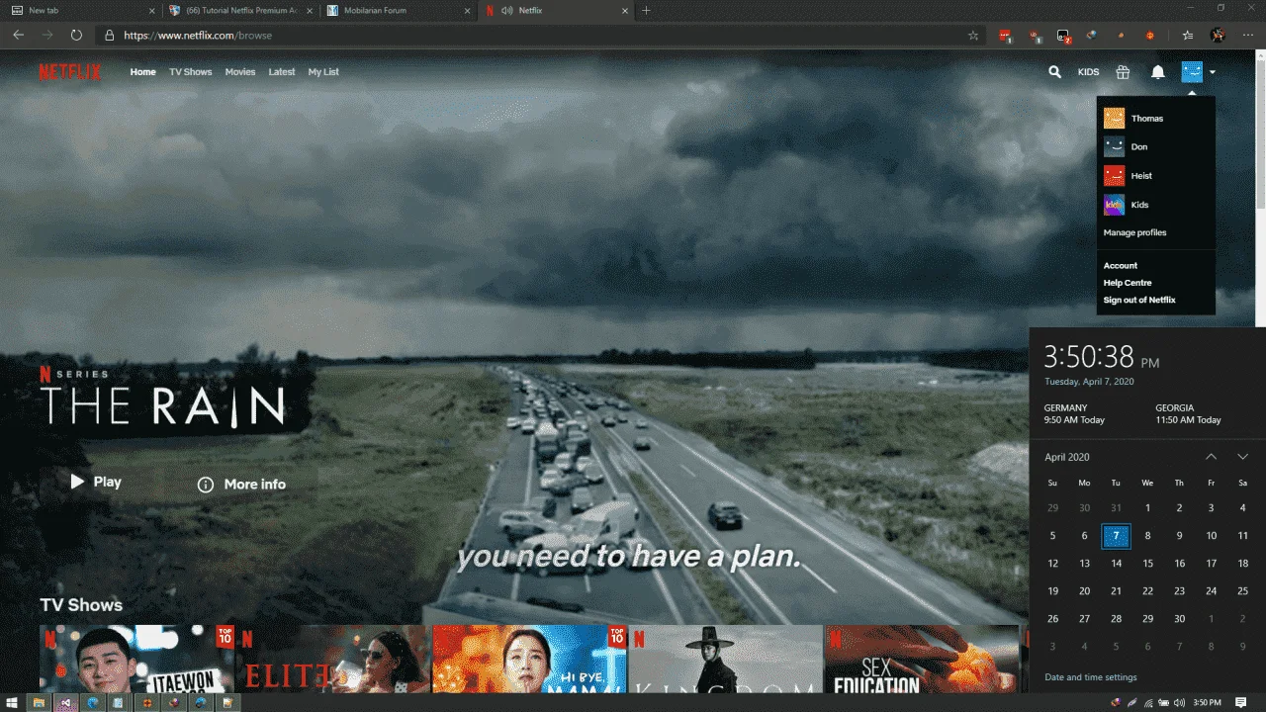The width and height of the screenshot is (1266, 712).
Task: Open Date and time settings
Action: click(1091, 677)
